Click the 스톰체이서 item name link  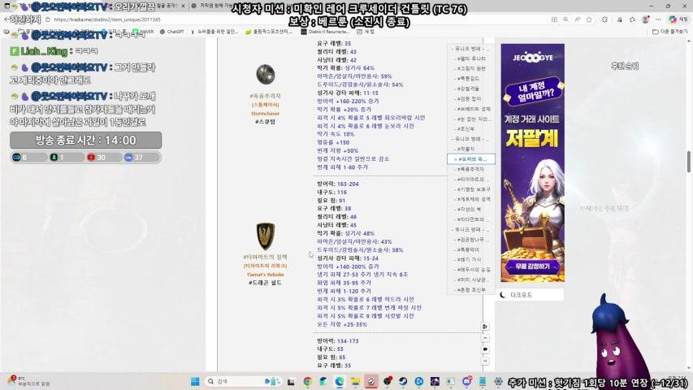pyautogui.click(x=266, y=105)
